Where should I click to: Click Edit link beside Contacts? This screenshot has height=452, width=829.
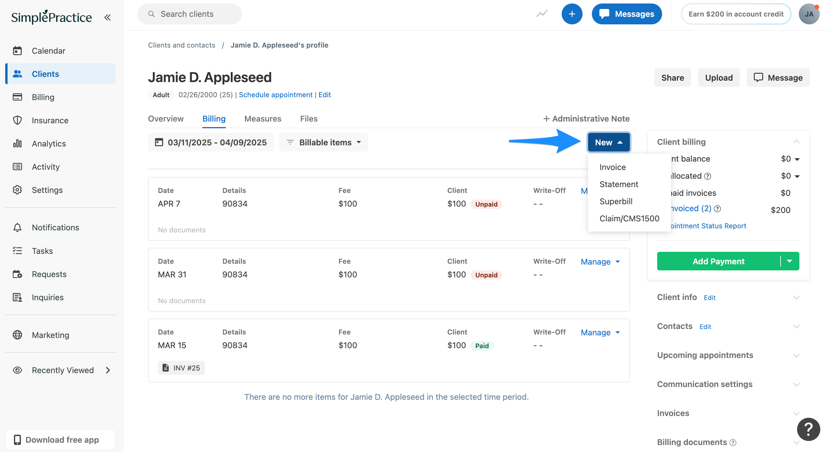(x=705, y=327)
